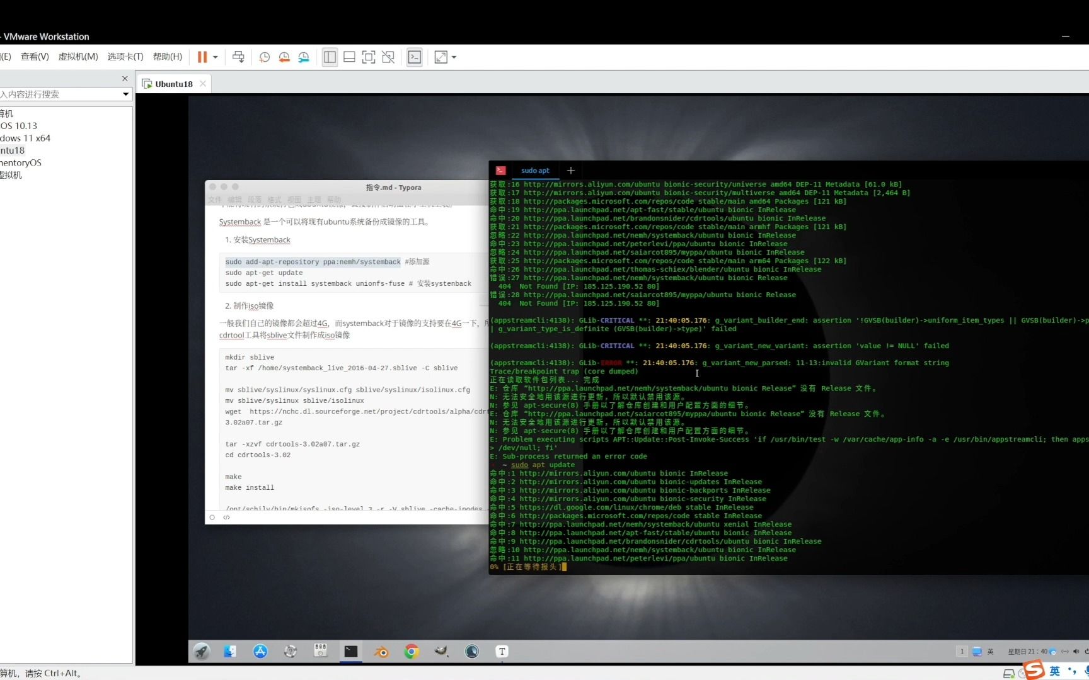
Task: Expand the stretch display dropdown arrow
Action: 454,57
